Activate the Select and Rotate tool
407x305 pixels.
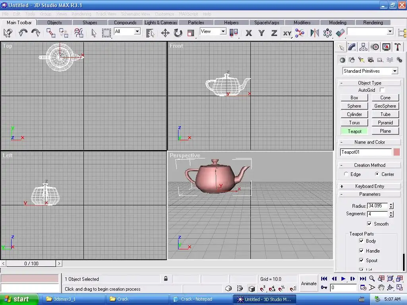point(178,33)
